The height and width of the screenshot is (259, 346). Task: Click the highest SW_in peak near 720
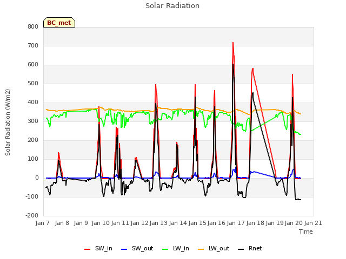(x=233, y=43)
